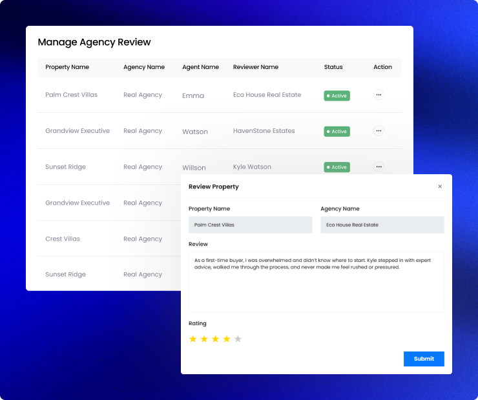Image resolution: width=478 pixels, height=400 pixels.
Task: Click Active status badge in Watson row
Action: click(x=337, y=132)
